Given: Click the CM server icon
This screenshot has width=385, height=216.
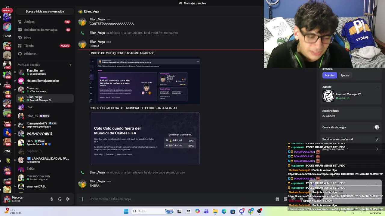Looking at the screenshot, I should pyautogui.click(x=7, y=151).
